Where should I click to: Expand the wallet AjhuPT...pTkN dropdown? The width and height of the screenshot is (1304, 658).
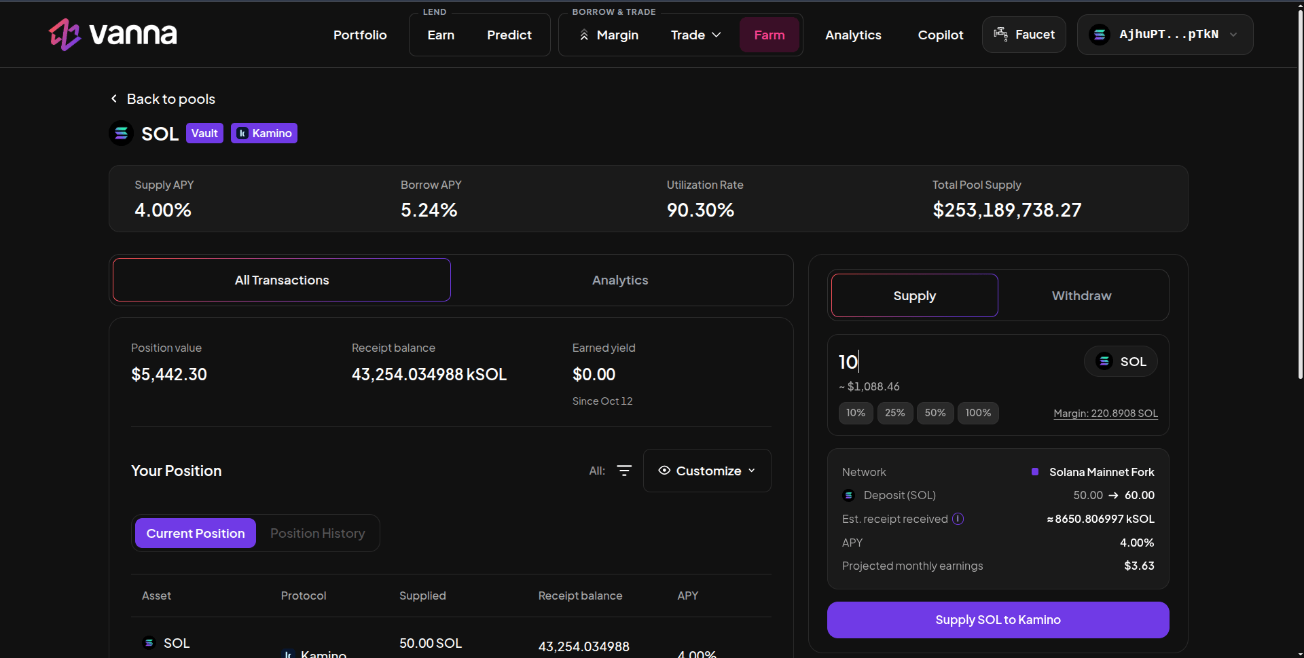pyautogui.click(x=1165, y=35)
